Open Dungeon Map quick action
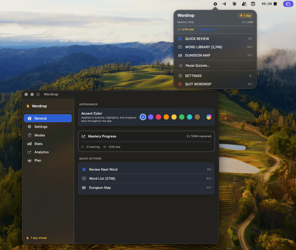This screenshot has width=296, height=250. pos(147,188)
